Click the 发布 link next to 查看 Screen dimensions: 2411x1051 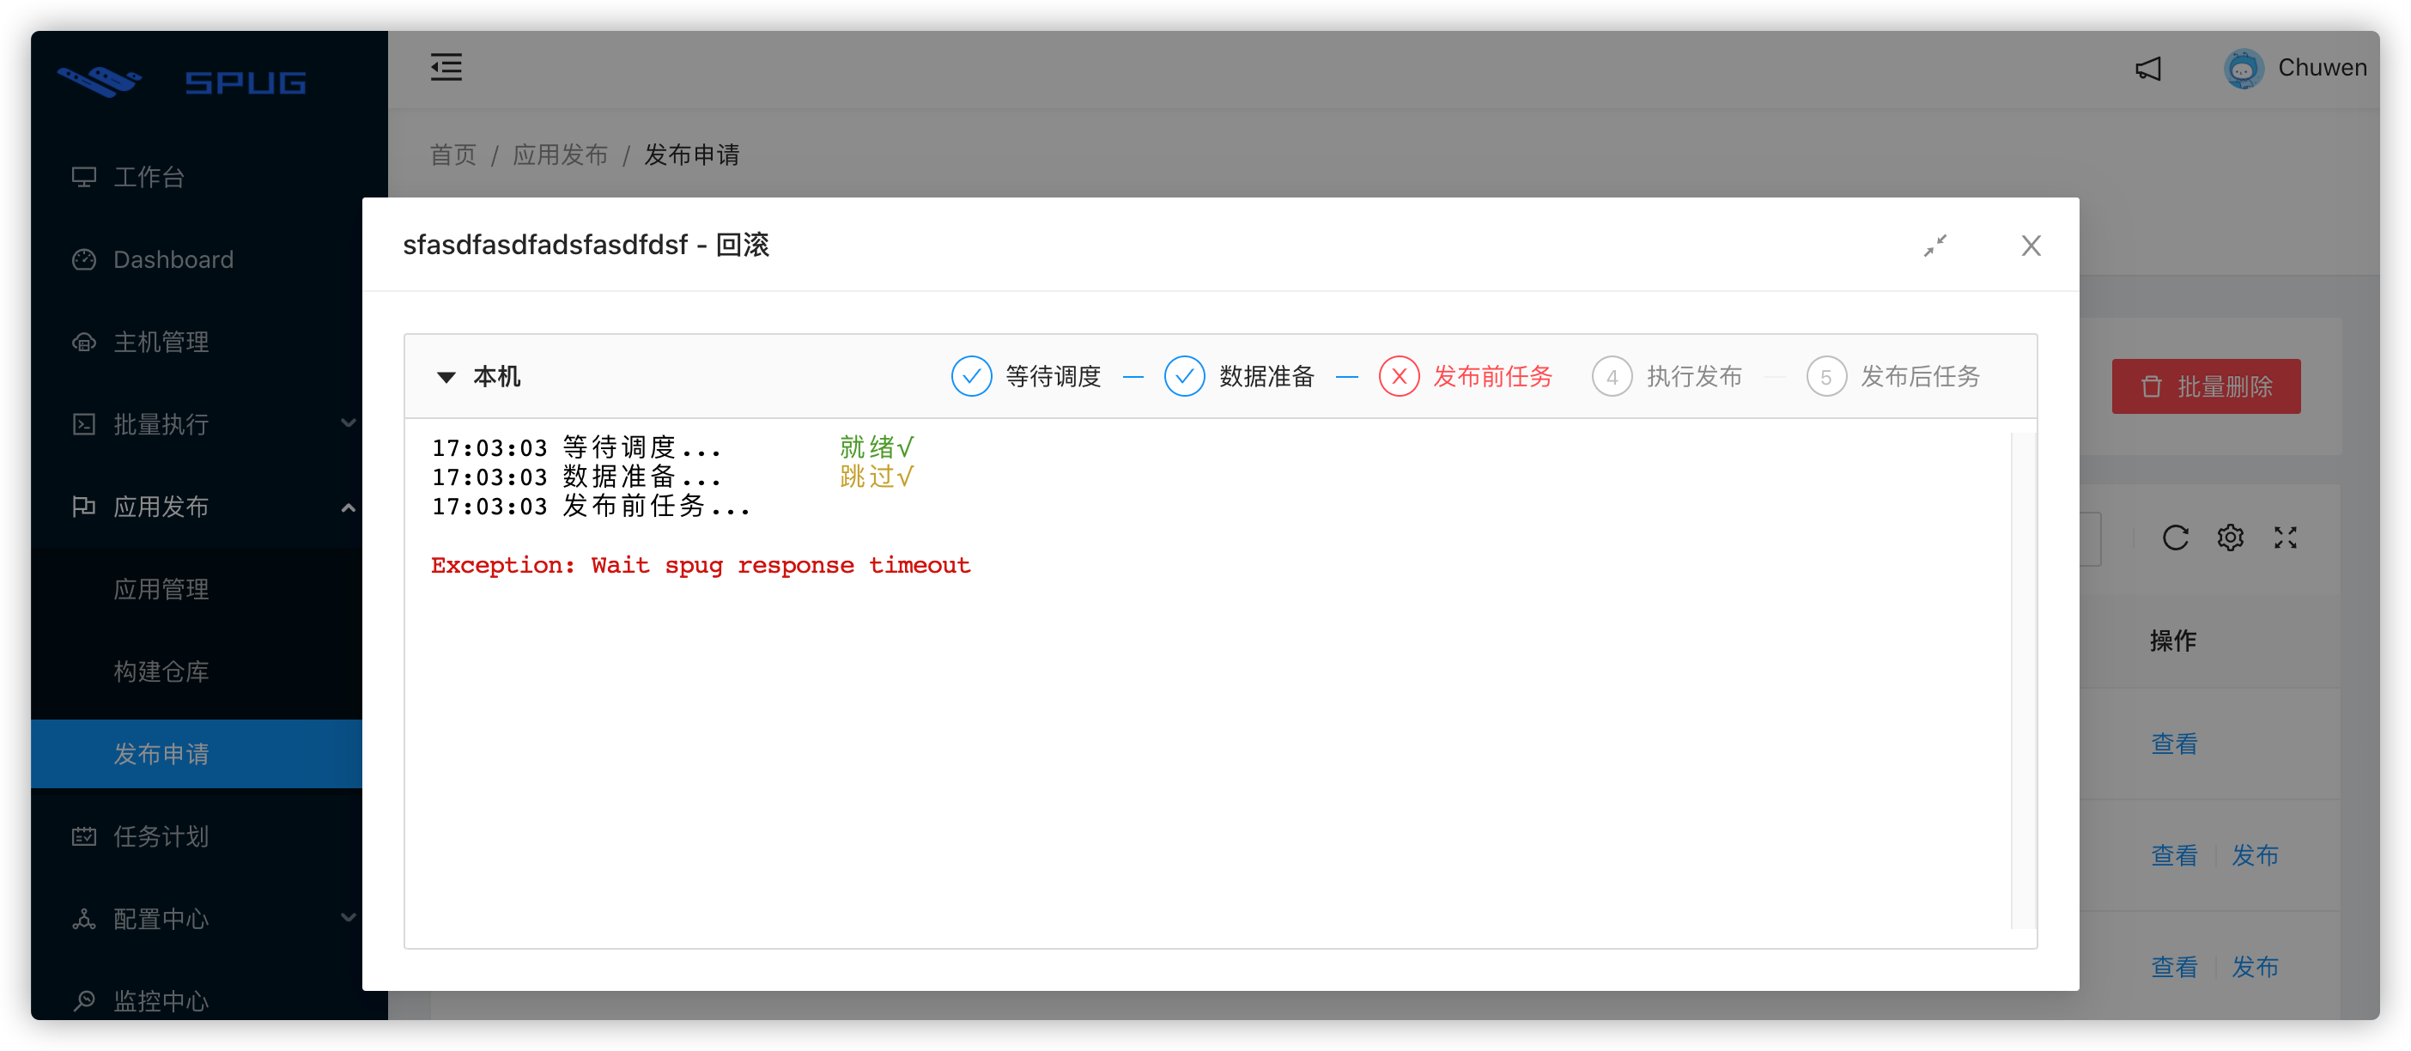click(2256, 854)
